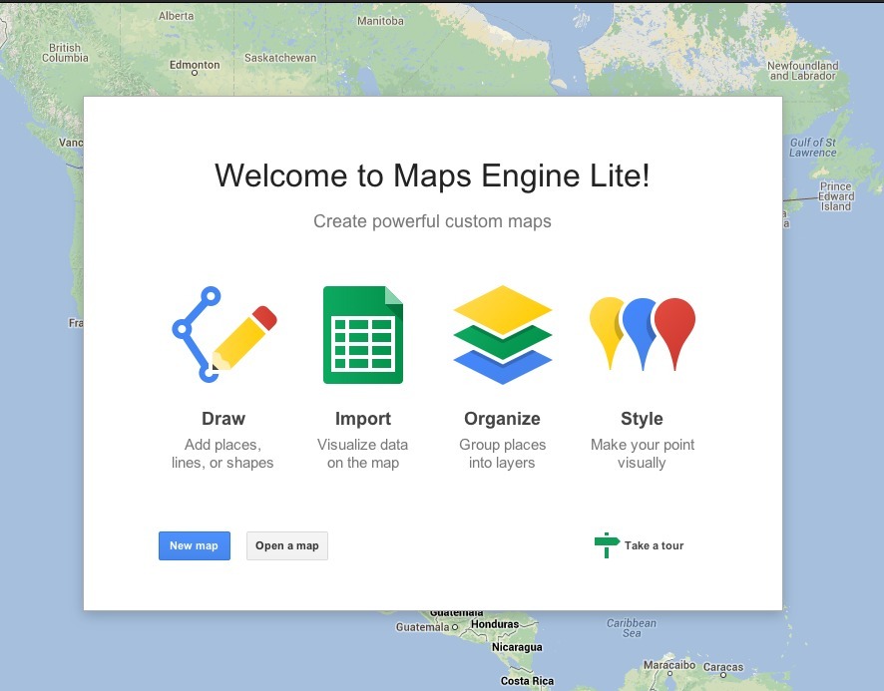The width and height of the screenshot is (884, 691).
Task: Click the Manitoba label on the map
Action: coord(380,20)
